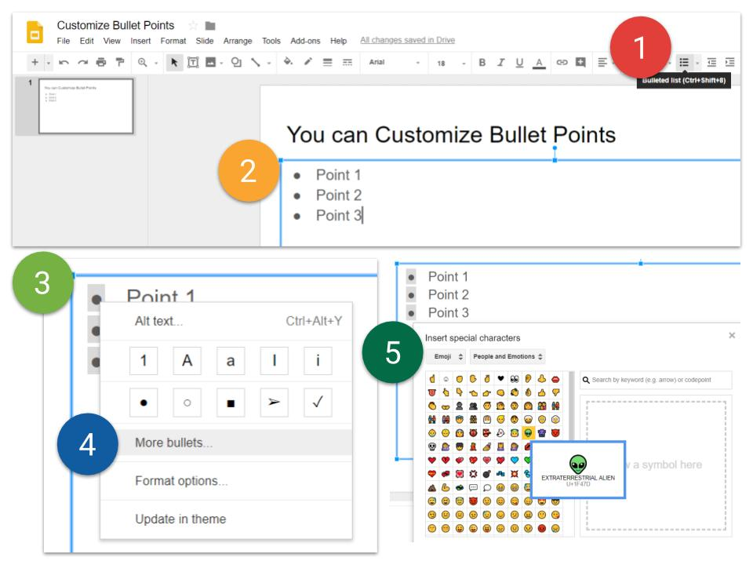Open the Add-ons menu
This screenshot has width=753, height=565.
(305, 41)
